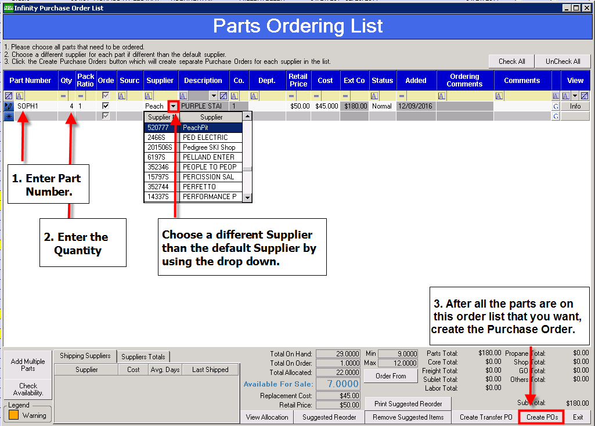Select PeachPit supplier 520777 from the list
This screenshot has width=595, height=426.
pyautogui.click(x=193, y=128)
